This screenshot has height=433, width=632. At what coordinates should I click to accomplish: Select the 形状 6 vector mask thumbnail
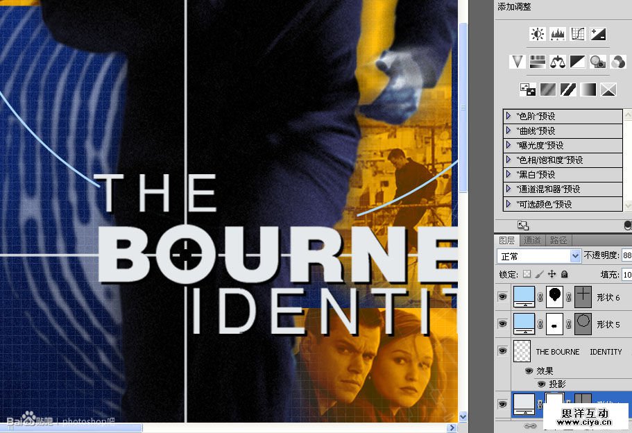point(583,297)
